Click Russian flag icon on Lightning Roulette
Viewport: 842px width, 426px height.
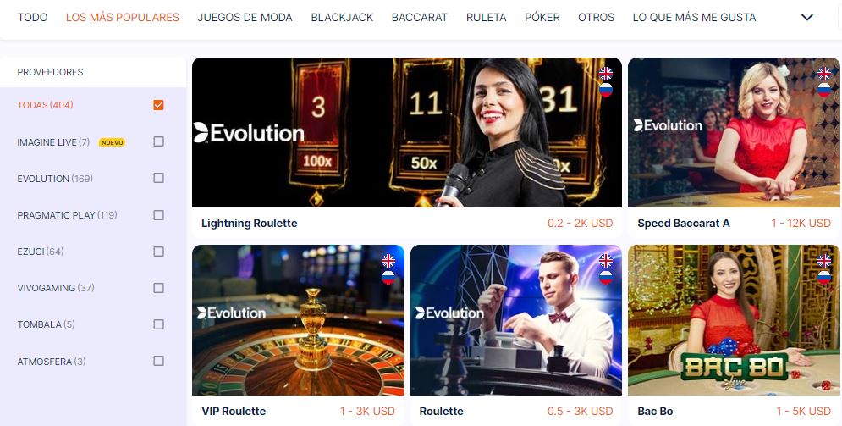pos(606,90)
